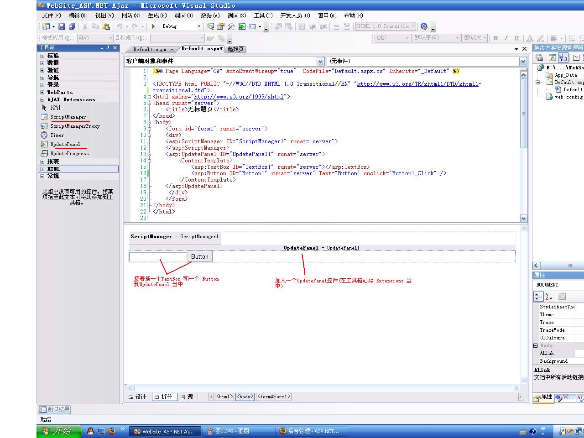
Task: Open the 工具(T) menu
Action: coord(263,15)
